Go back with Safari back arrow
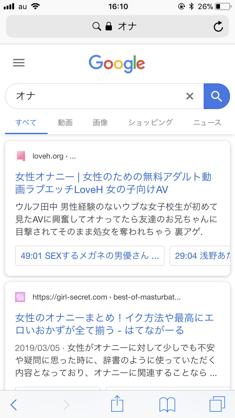The image size is (235, 418). 13,405
